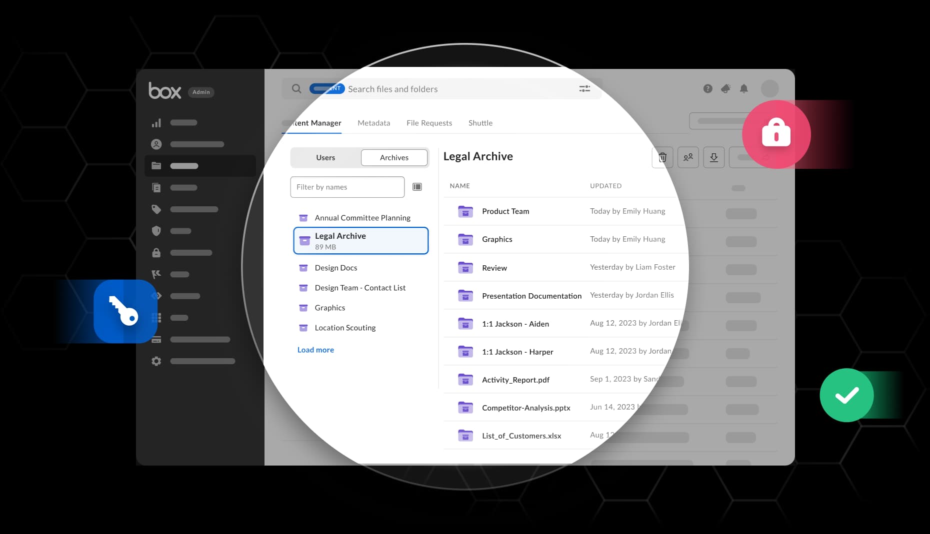Open the announcements megaphone icon
930x534 pixels.
(x=725, y=89)
